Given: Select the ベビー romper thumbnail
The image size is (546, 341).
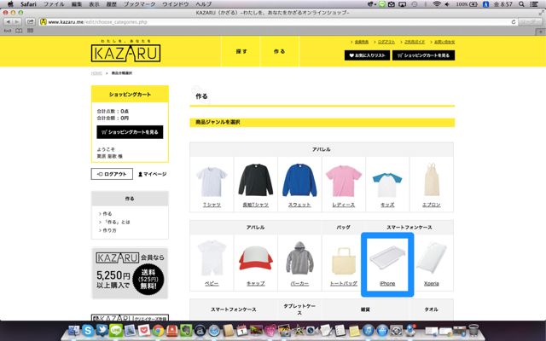Looking at the screenshot, I should coord(212,258).
